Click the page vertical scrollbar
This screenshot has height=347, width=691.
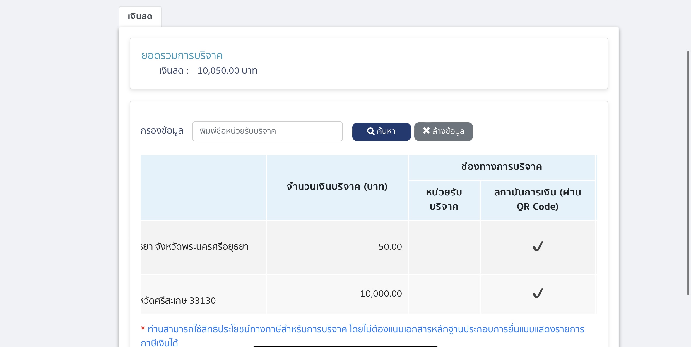(x=688, y=173)
